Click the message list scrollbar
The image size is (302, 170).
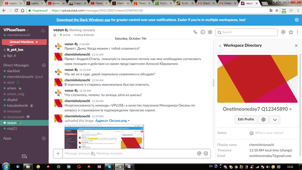(214, 83)
